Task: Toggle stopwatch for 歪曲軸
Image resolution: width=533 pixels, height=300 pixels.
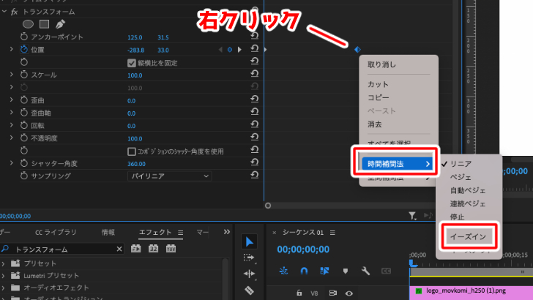Action: tap(23, 113)
